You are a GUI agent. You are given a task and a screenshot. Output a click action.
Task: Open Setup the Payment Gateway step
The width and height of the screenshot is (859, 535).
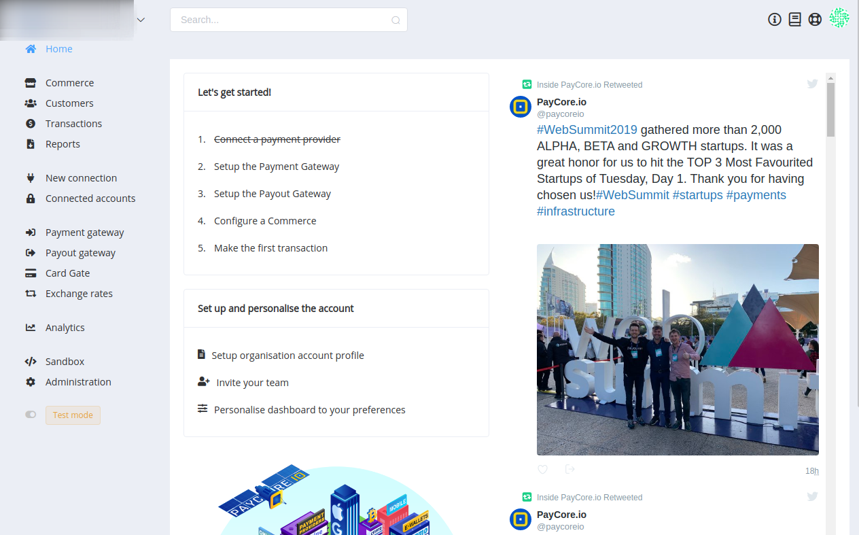pos(277,167)
